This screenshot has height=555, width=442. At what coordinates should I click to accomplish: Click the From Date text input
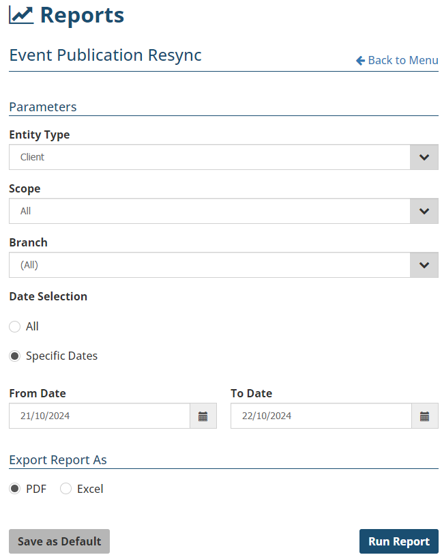100,416
